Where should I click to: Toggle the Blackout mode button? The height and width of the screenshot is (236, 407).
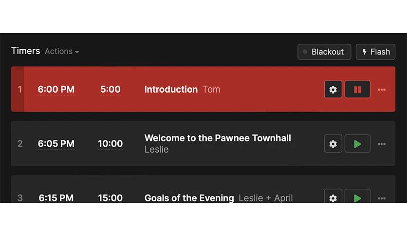click(324, 52)
